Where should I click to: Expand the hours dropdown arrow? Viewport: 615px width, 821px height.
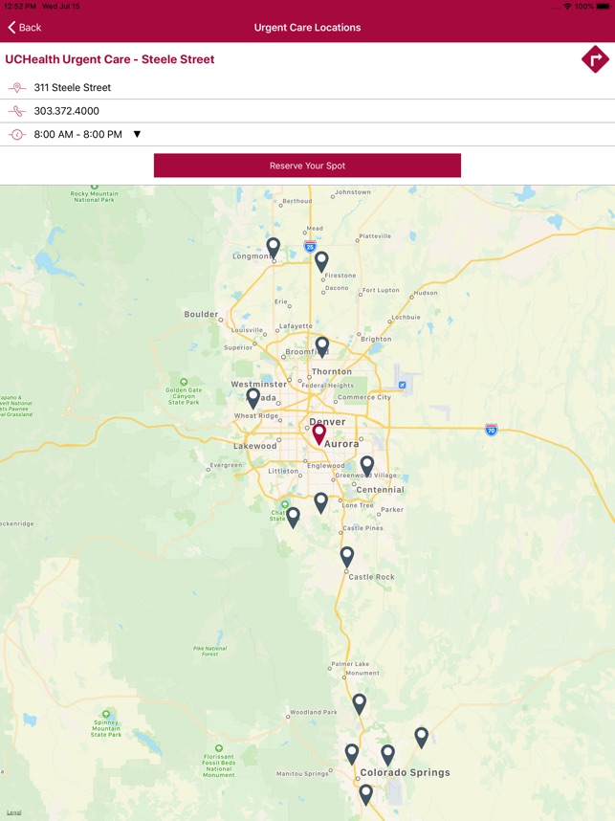137,134
